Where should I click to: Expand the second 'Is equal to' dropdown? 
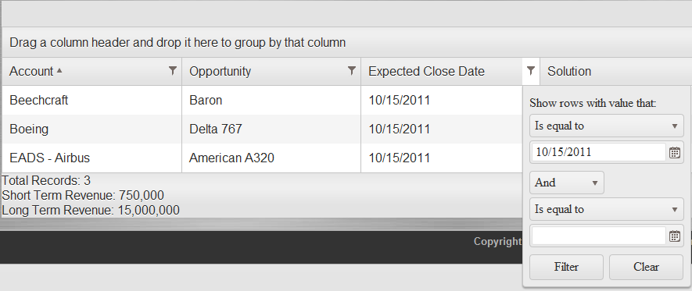[607, 210]
